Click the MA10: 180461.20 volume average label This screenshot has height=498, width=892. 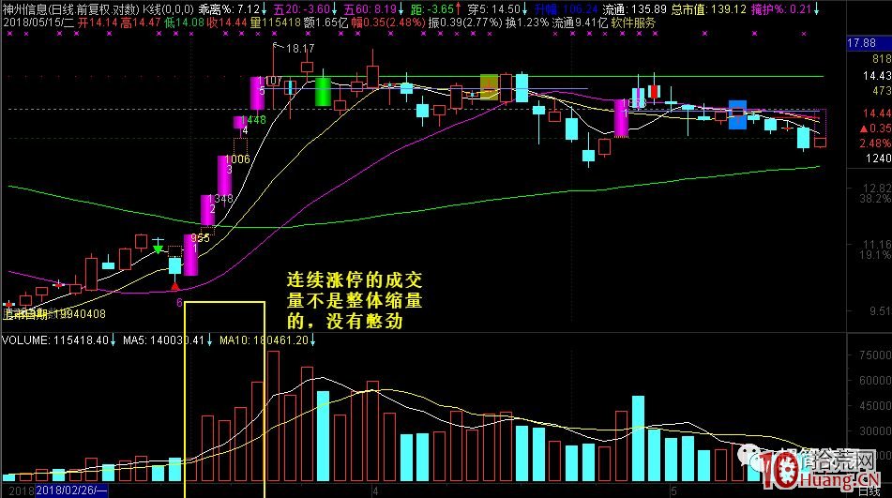point(264,340)
